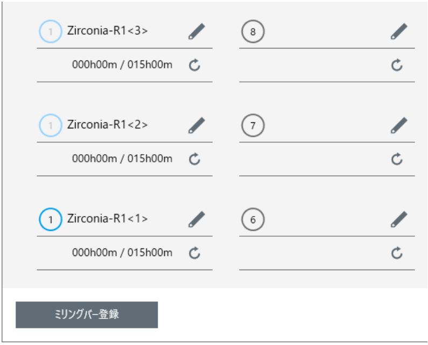Click the reset icon for slot 6

coord(397,253)
